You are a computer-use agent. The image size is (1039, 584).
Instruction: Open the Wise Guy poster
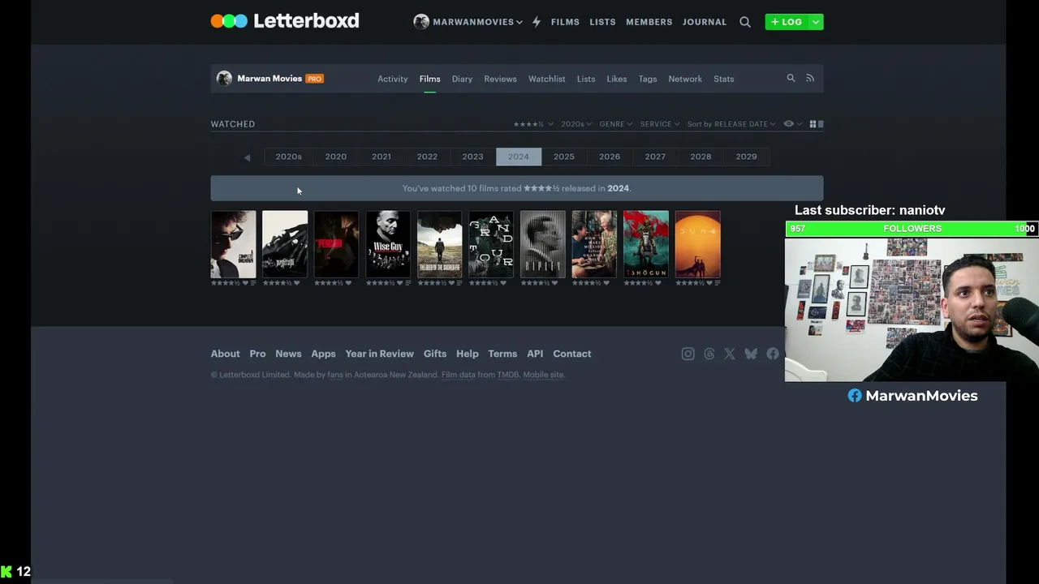click(x=388, y=244)
